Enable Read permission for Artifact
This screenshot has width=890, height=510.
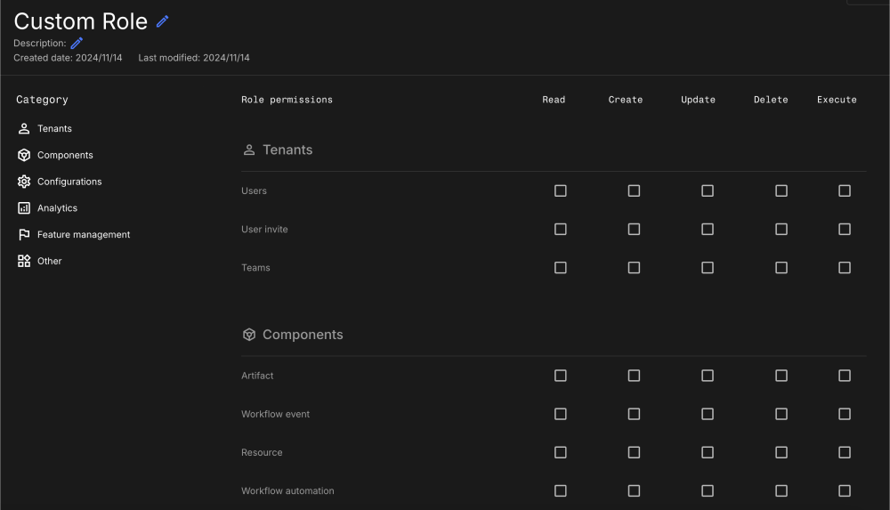point(560,376)
